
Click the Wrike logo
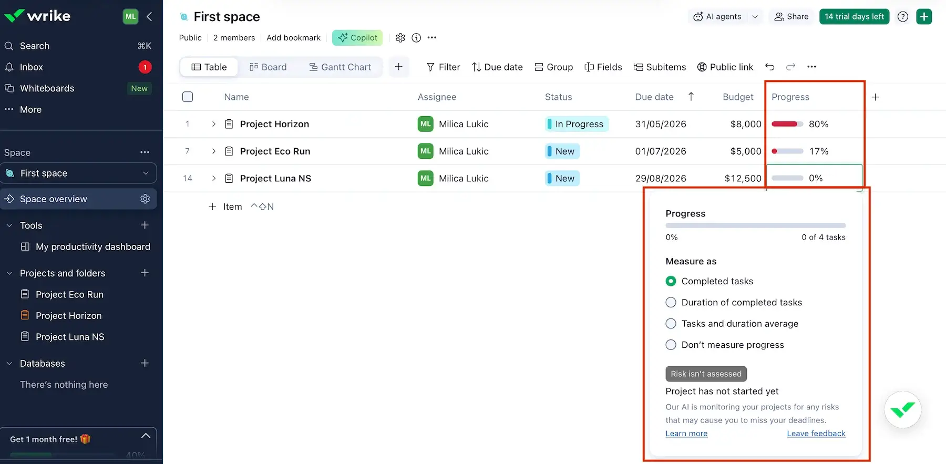tap(37, 16)
